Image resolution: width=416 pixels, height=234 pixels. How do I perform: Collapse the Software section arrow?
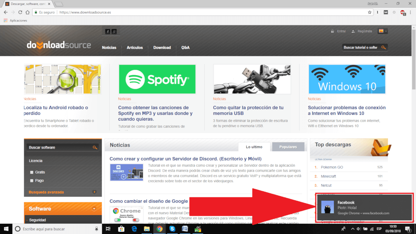click(94, 209)
